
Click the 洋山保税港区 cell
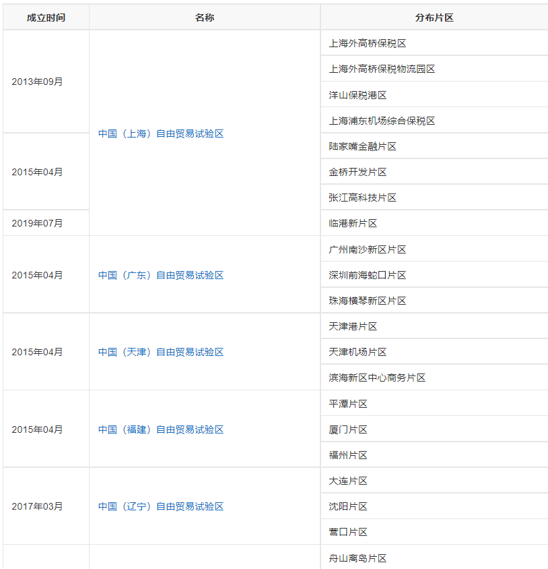pyautogui.click(x=357, y=95)
